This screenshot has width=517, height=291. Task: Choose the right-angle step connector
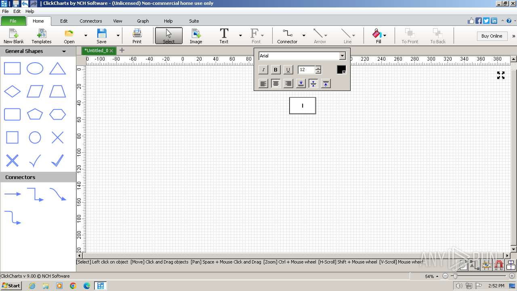(35, 194)
